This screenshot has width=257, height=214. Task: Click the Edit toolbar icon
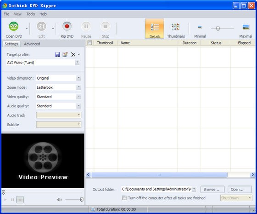coord(41,26)
